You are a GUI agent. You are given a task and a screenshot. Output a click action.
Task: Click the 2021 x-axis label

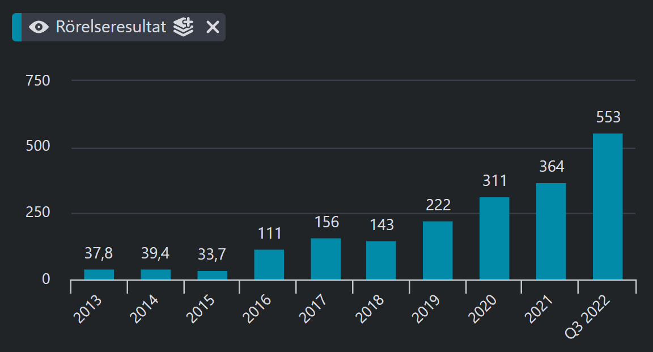click(x=538, y=309)
